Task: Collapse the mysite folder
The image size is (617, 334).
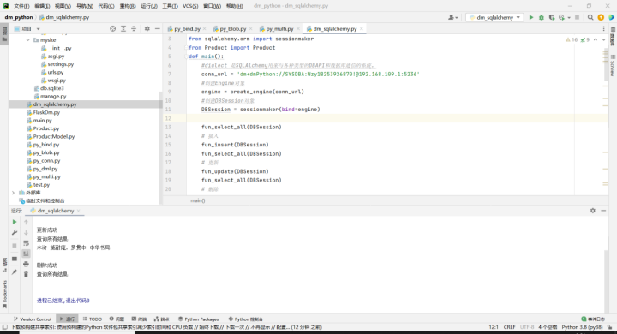Action: 28,40
